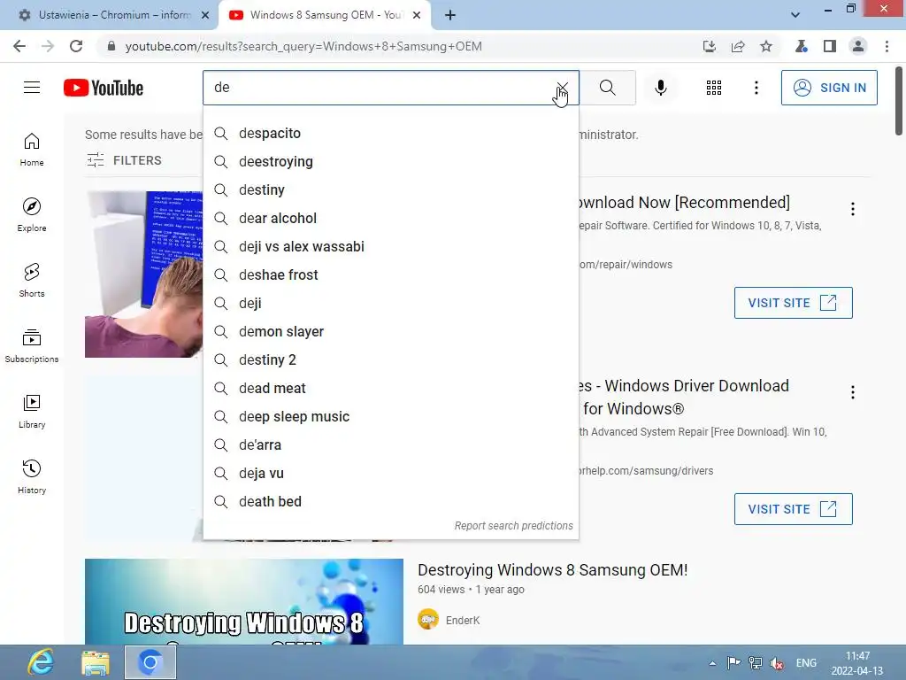Close the YouTube browser tab
Screen dimensions: 906x680
point(417,16)
